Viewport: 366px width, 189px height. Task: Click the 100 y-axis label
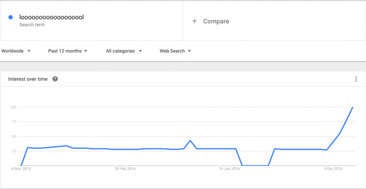(x=13, y=107)
